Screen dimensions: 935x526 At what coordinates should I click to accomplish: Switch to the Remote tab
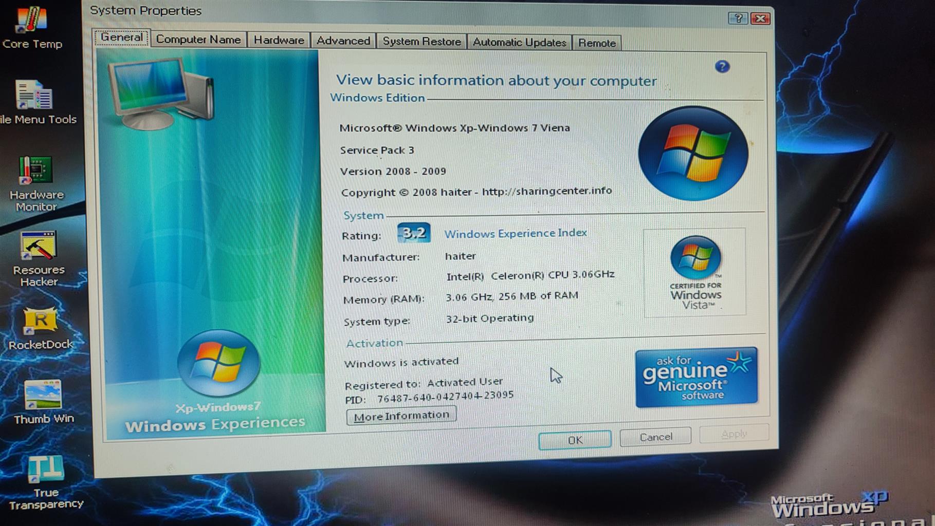(596, 43)
